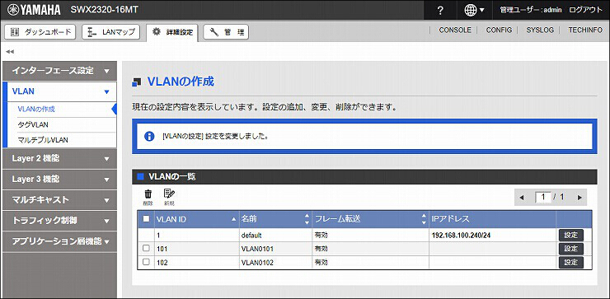The height and width of the screenshot is (299, 610).
Task: Expand the Layer 3 機能 section
Action: click(59, 180)
